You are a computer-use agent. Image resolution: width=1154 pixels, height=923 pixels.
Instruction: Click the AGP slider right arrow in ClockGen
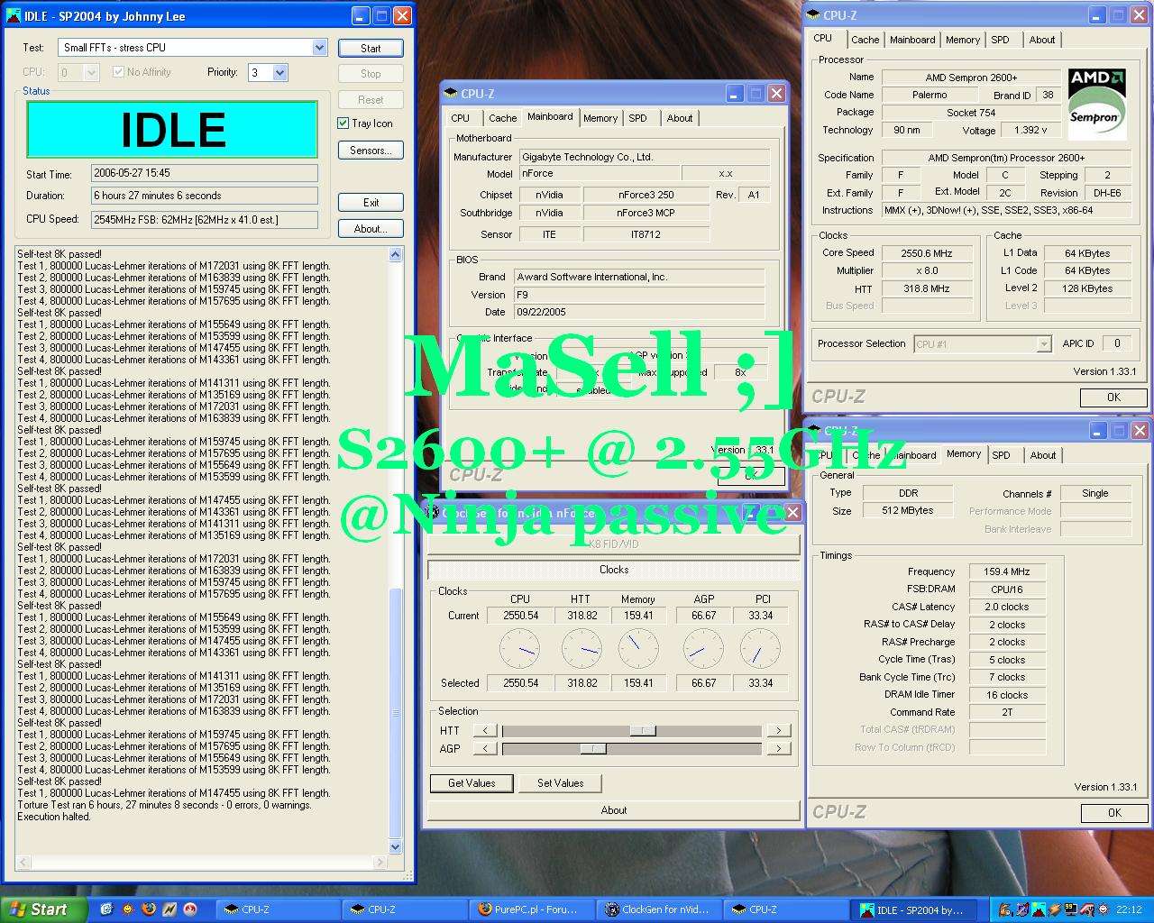[778, 748]
